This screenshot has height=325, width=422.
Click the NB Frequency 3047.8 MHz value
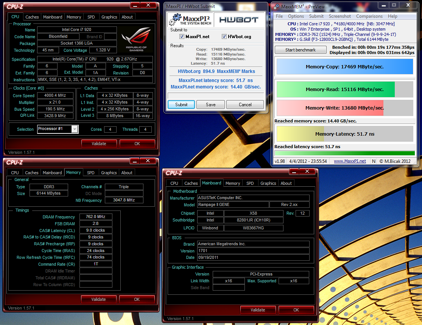pyautogui.click(x=124, y=200)
